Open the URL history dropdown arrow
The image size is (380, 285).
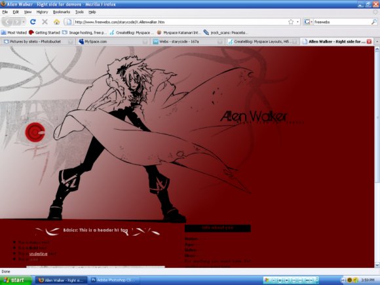point(298,22)
